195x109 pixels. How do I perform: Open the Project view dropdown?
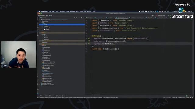pos(43,18)
